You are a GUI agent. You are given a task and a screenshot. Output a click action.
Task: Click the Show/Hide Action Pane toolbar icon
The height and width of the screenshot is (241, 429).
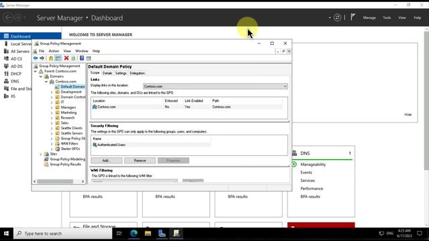pos(88,58)
